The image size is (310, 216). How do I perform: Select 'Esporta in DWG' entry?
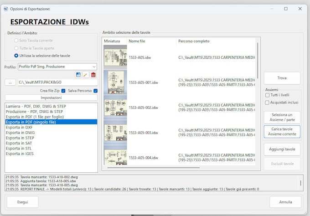pyautogui.click(x=51, y=133)
